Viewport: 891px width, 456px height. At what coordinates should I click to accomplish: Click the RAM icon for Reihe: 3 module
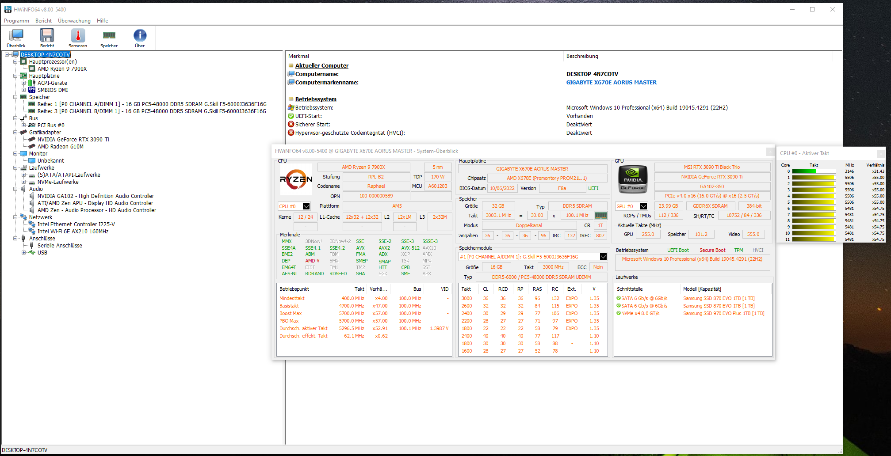point(32,111)
